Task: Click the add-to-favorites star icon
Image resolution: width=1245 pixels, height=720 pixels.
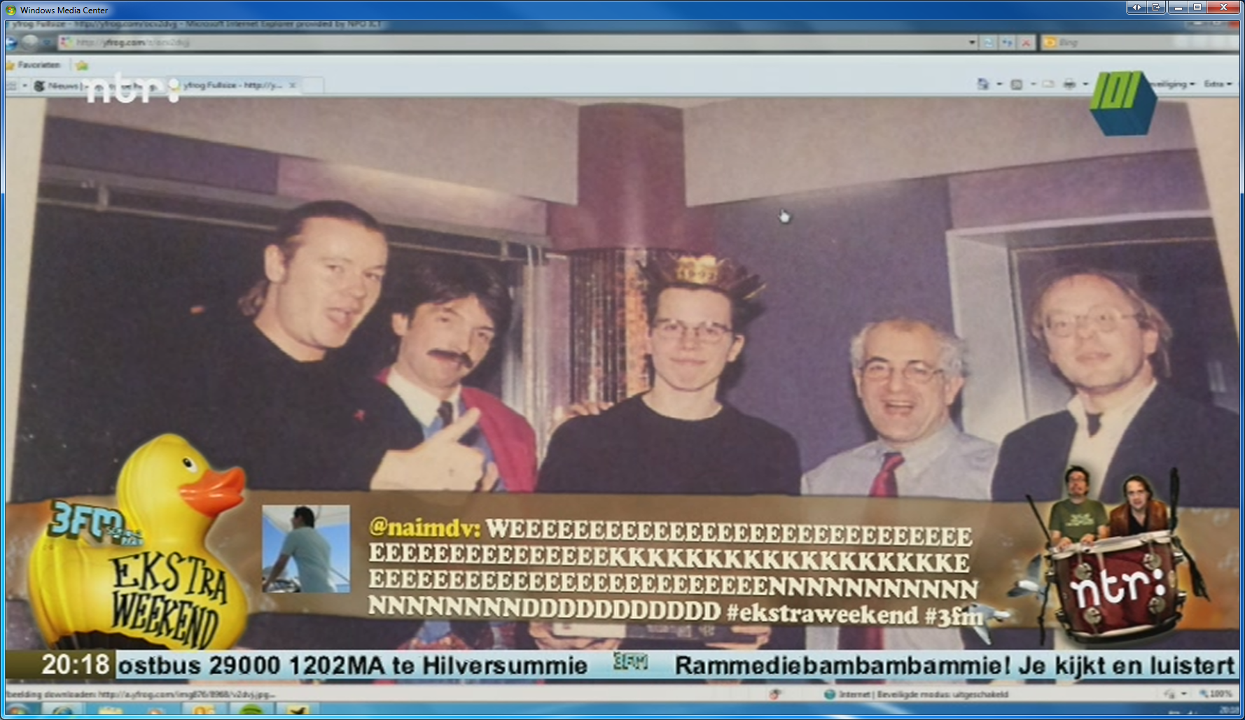Action: tap(82, 65)
